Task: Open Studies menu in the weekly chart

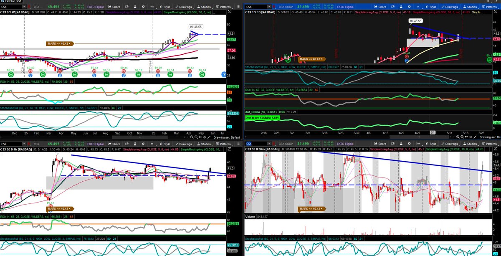Action: tap(205, 7)
